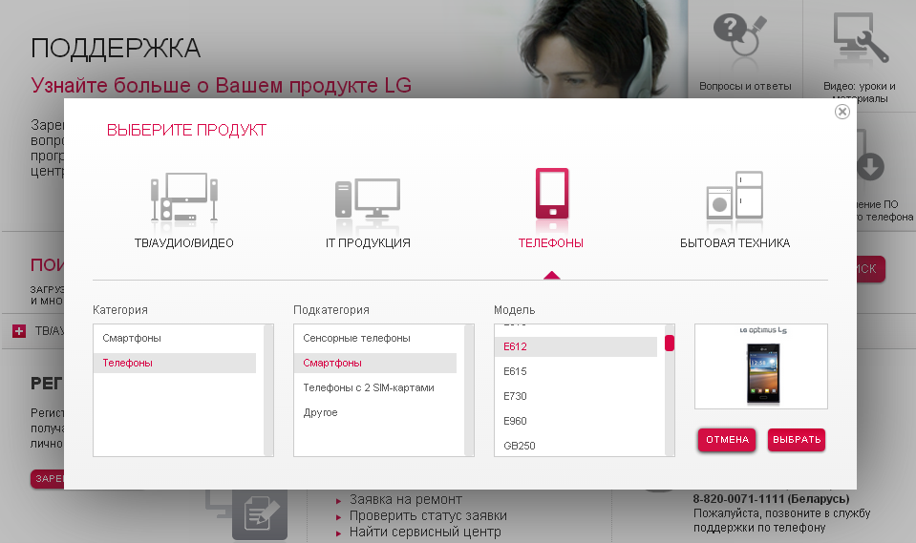Click the LG Optimus L5 phone thumbnail
This screenshot has width=916, height=543.
(x=760, y=366)
